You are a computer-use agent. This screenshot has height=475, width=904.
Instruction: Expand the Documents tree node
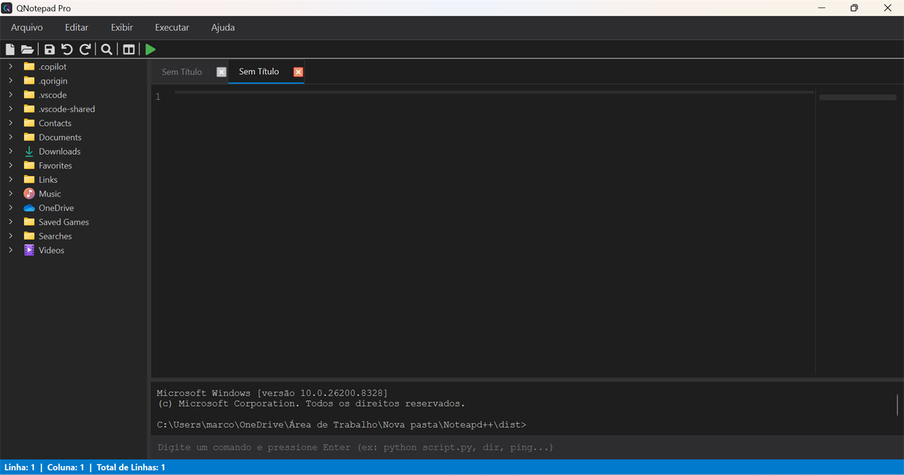10,137
